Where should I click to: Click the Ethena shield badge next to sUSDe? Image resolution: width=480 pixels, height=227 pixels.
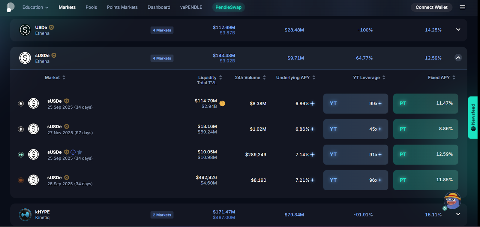coord(54,55)
